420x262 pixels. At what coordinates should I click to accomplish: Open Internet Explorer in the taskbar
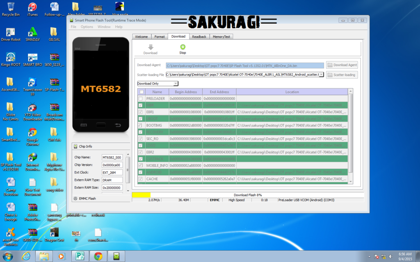tap(26, 256)
